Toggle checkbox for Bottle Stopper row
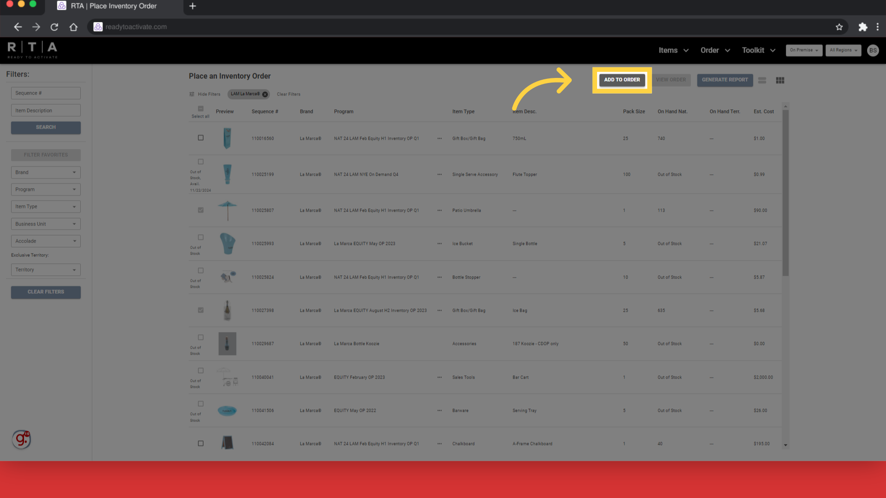Image resolution: width=886 pixels, height=498 pixels. pos(201,271)
